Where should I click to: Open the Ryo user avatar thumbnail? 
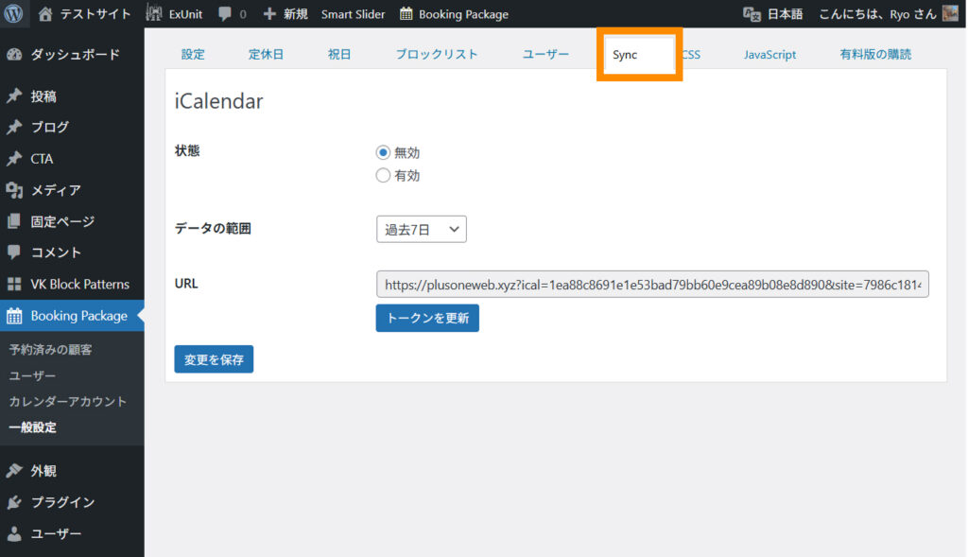click(950, 14)
